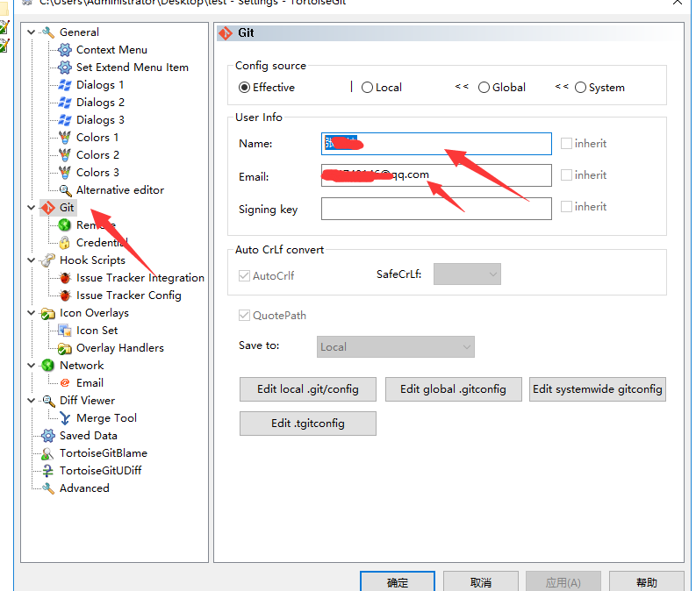Toggle the AutoCrlf checkbox

pyautogui.click(x=244, y=275)
